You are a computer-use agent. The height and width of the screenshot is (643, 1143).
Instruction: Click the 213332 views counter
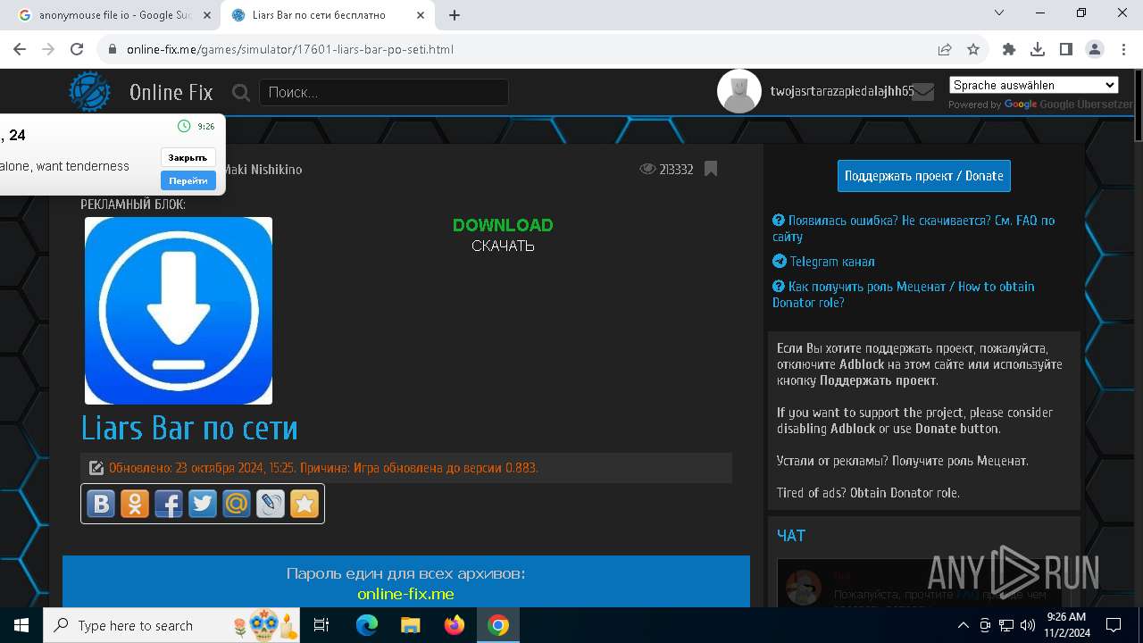click(666, 169)
